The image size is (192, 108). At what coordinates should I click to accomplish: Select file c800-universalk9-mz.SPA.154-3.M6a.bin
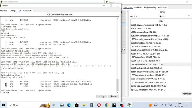pyautogui.click(x=148, y=82)
